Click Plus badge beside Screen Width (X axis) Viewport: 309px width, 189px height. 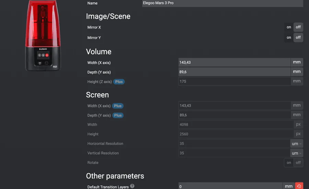click(118, 106)
